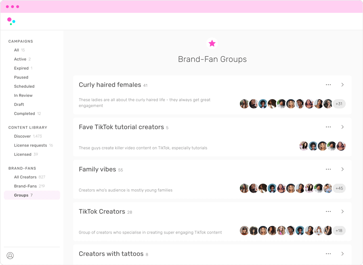Click the first avatar in TikTok Creators row
This screenshot has height=265, width=363.
coord(244,230)
